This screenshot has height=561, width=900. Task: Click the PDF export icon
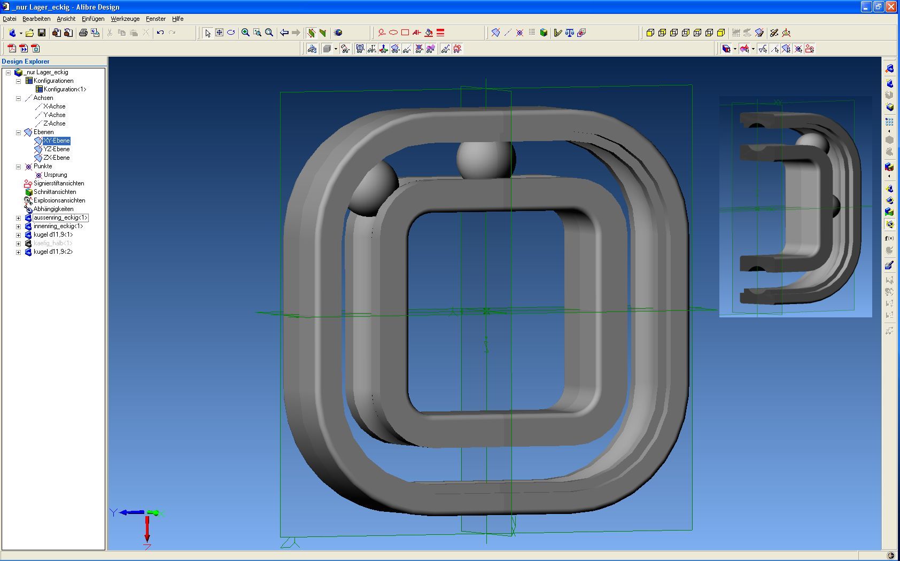tap(12, 49)
